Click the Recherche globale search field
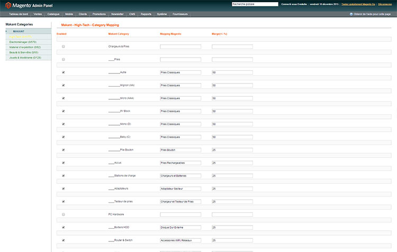 255,4
